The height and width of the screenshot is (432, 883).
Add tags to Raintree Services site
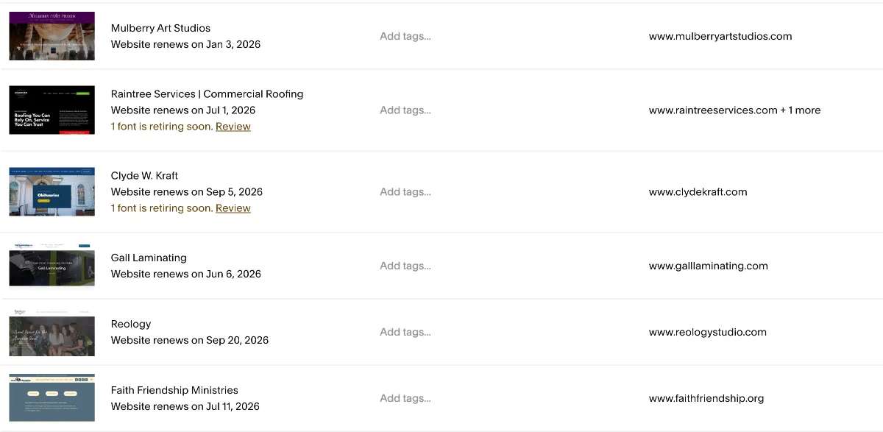coord(405,110)
